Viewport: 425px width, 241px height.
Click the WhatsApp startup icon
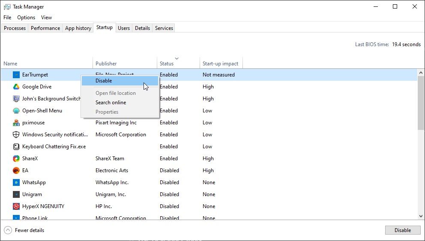[x=16, y=182]
